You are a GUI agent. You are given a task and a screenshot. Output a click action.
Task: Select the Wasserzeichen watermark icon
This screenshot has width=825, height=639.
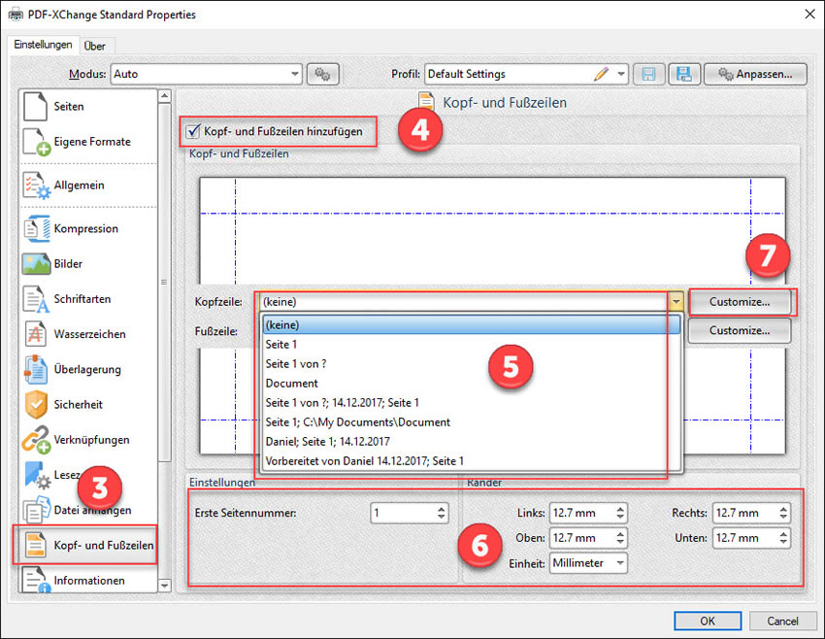point(36,334)
